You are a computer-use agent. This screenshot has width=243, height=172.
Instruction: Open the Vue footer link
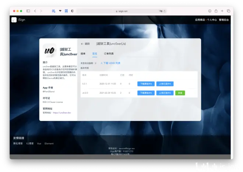point(39,144)
